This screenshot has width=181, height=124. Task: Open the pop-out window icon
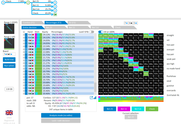91,98
